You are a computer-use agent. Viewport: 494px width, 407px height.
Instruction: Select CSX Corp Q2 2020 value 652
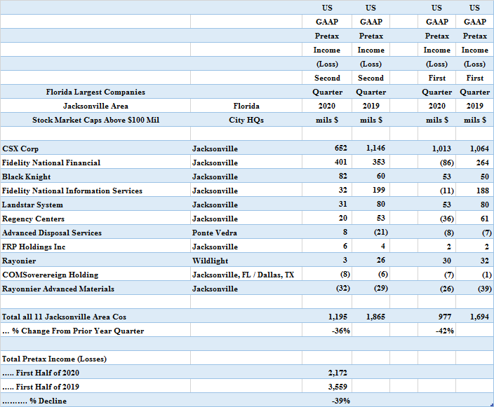point(340,148)
